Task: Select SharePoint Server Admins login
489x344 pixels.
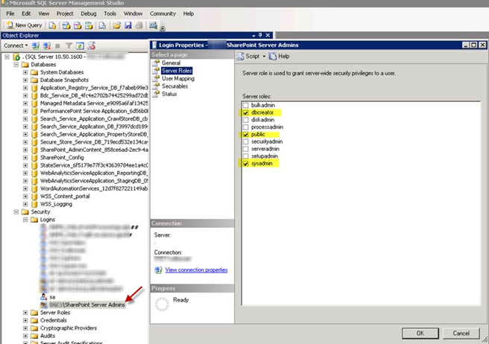Action: 87,305
